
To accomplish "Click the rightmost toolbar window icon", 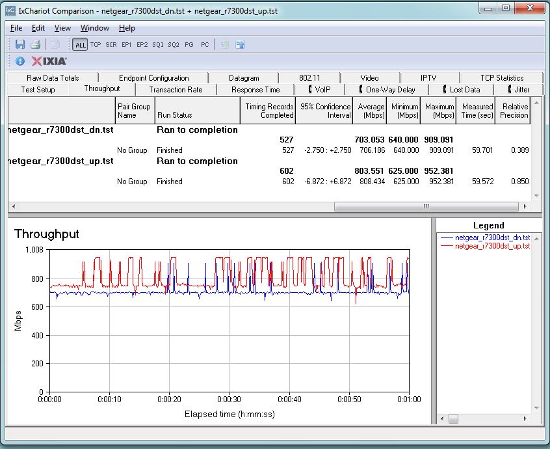I will (240, 45).
